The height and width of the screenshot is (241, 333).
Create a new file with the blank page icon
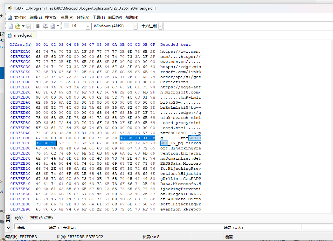click(x=10, y=26)
